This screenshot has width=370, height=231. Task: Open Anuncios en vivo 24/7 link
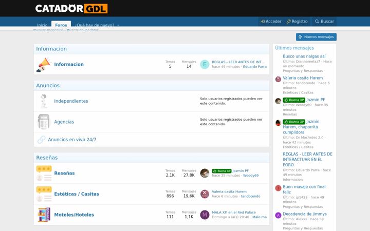click(72, 140)
